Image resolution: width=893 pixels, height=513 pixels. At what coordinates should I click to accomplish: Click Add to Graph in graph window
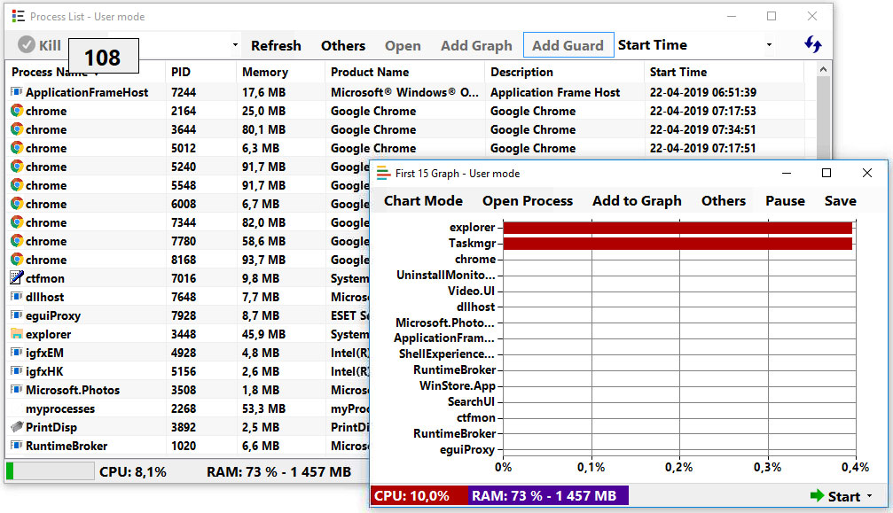point(637,201)
